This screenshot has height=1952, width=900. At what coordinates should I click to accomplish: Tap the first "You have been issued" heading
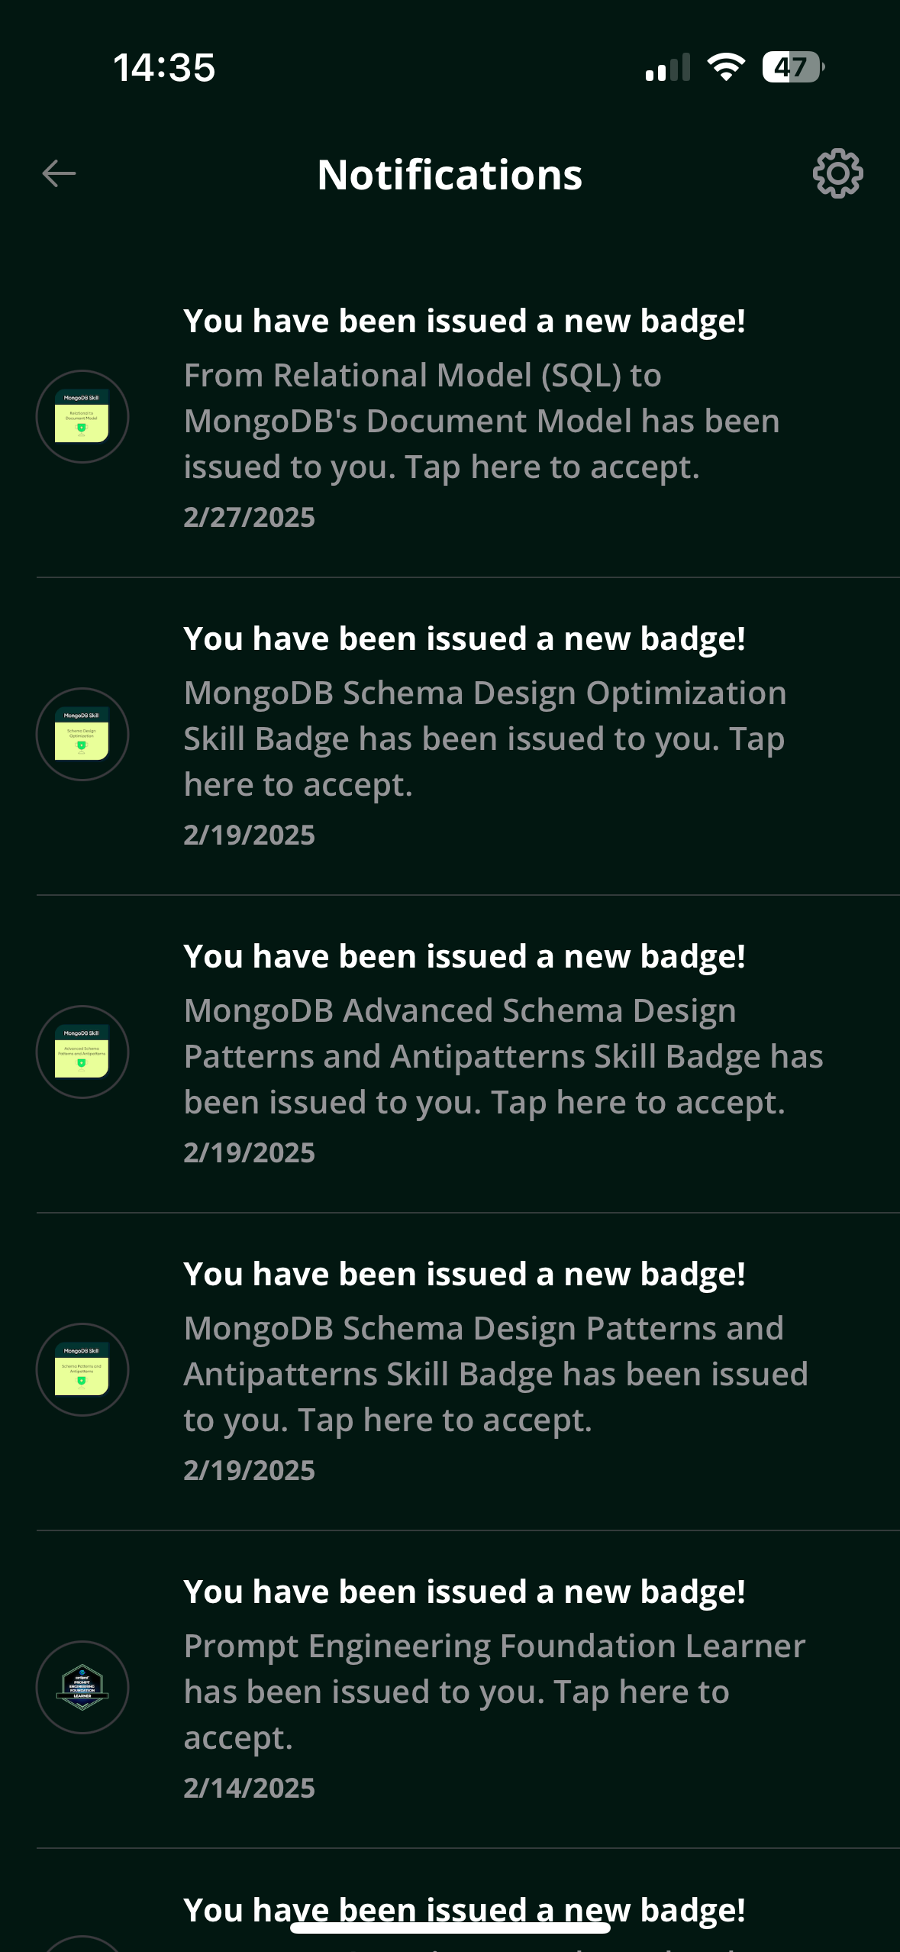(464, 322)
